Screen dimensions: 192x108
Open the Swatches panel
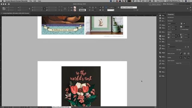pyautogui.click(x=162, y=72)
